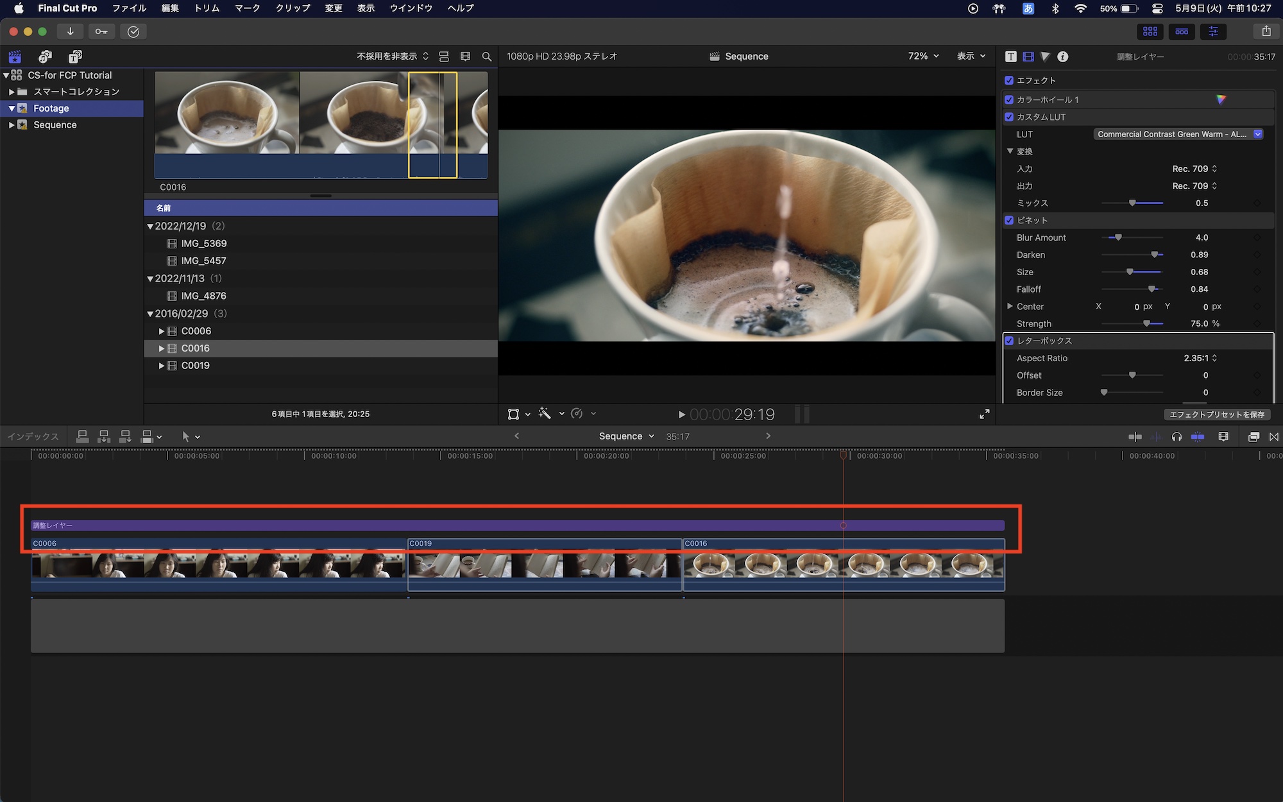This screenshot has width=1283, height=802.
Task: Open the background tasks checkmark icon
Action: point(133,31)
